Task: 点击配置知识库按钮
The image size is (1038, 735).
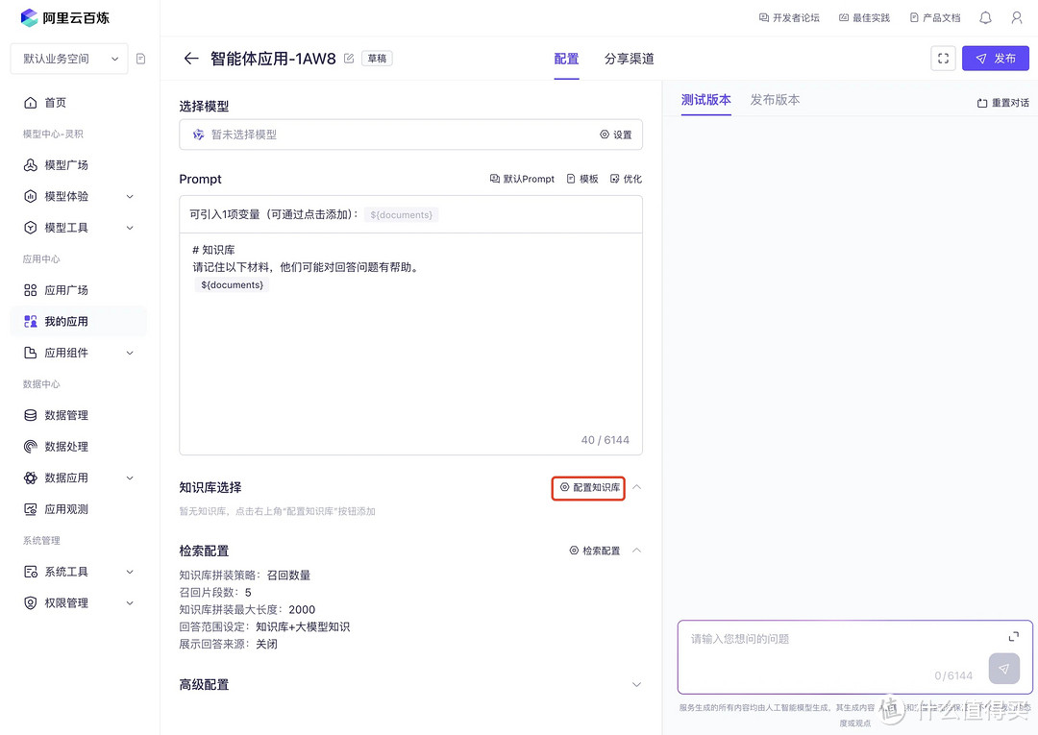Action: point(587,488)
